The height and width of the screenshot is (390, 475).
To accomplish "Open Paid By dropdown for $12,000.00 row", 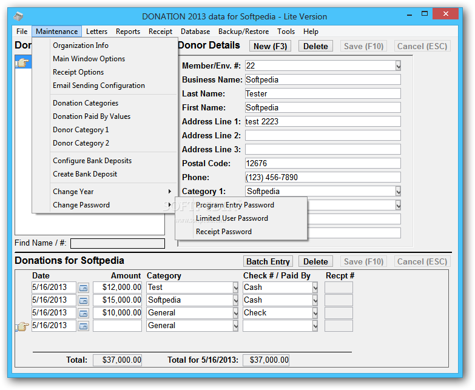I will click(315, 287).
